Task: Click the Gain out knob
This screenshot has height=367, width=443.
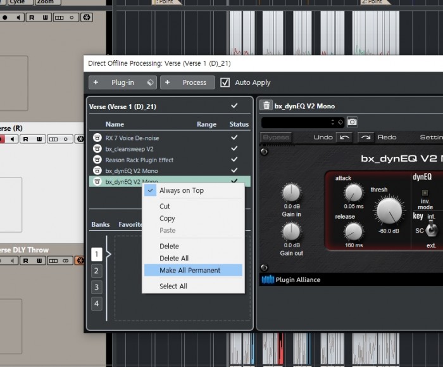Action: (291, 231)
